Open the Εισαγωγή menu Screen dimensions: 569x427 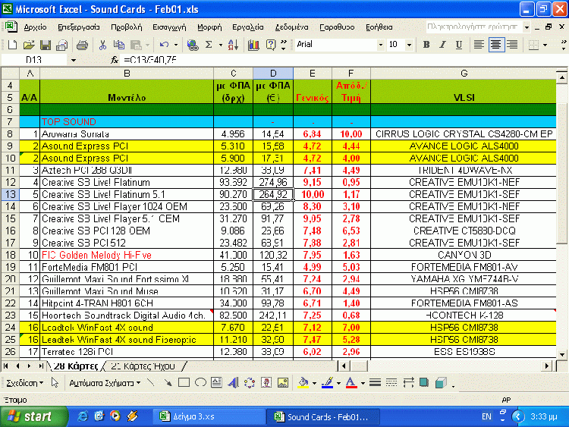click(169, 27)
